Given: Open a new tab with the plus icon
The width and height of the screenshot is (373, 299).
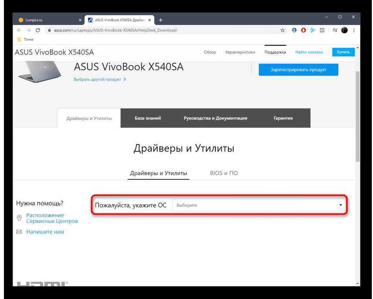Looking at the screenshot, I should click(x=161, y=20).
